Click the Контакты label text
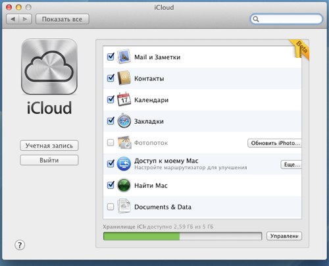329x266 pixels. point(149,78)
